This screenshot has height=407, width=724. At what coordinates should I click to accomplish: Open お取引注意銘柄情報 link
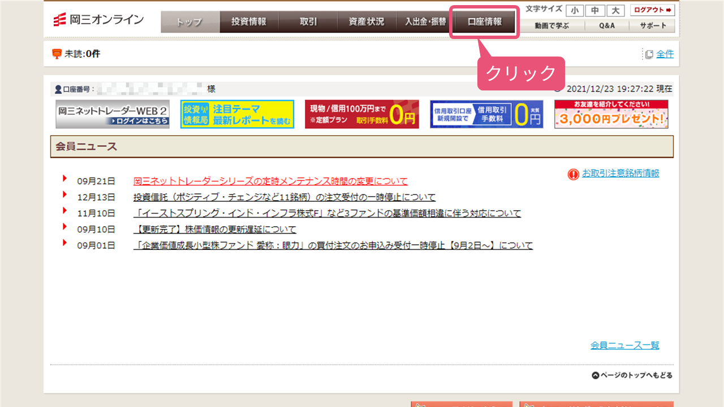click(620, 174)
